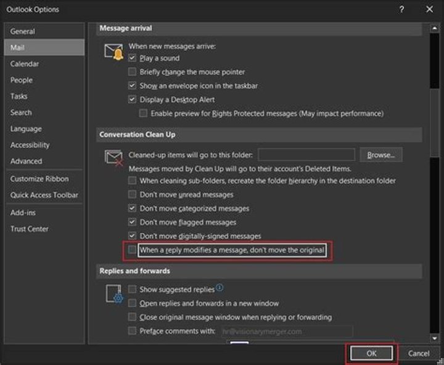This screenshot has width=444, height=365.
Task: Open info tooltip beside Show suggested replies
Action: pos(220,288)
